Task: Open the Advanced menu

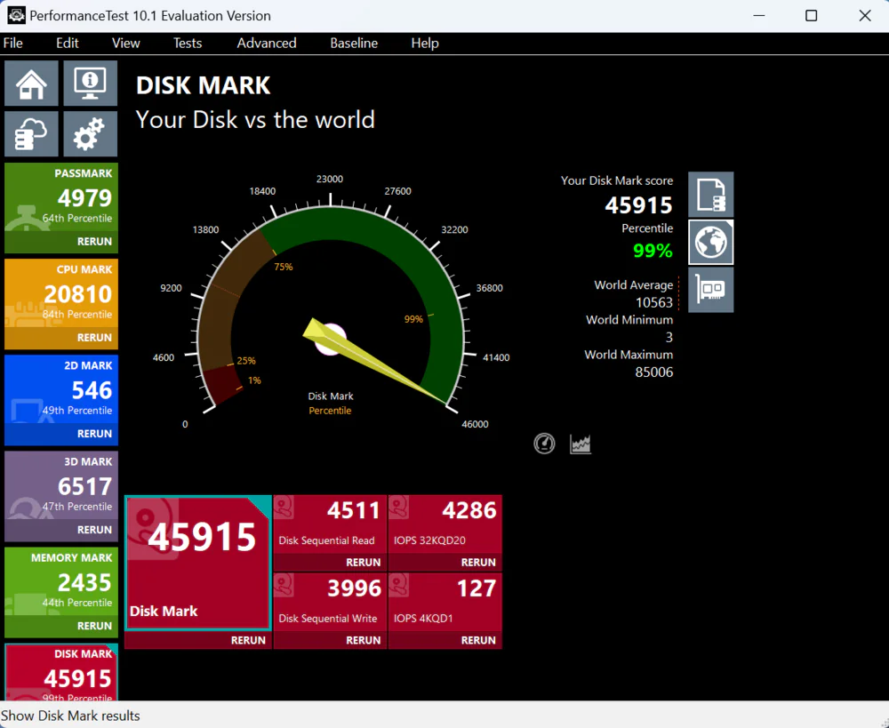Action: 267,43
